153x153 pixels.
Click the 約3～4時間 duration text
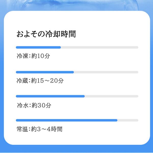coord(47,129)
